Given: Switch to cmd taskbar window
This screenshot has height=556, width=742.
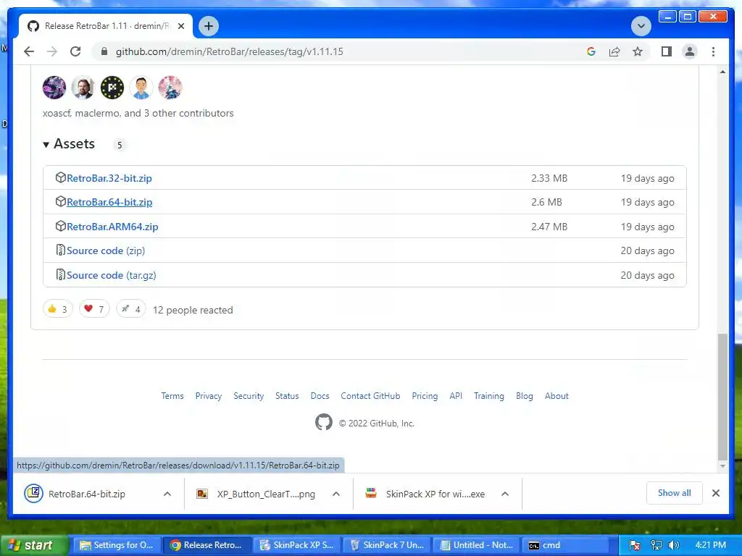Looking at the screenshot, I should tap(567, 545).
